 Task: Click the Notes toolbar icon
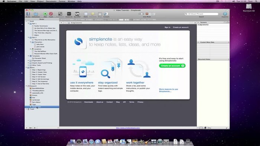pyautogui.click(x=86, y=14)
